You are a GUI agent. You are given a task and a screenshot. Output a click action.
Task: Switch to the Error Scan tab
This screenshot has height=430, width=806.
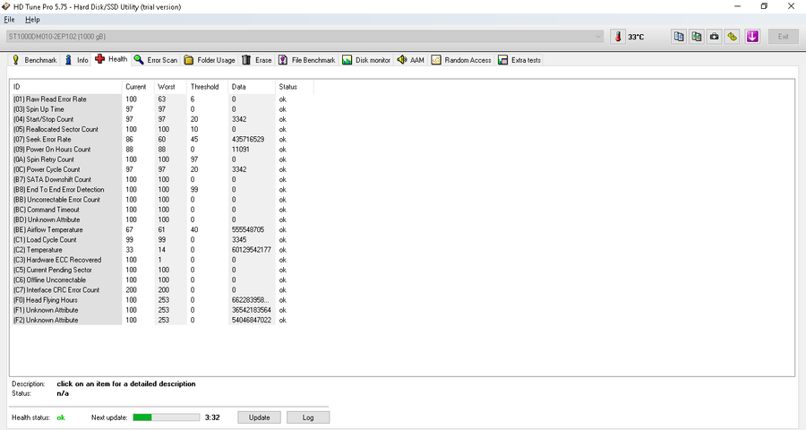pyautogui.click(x=156, y=60)
